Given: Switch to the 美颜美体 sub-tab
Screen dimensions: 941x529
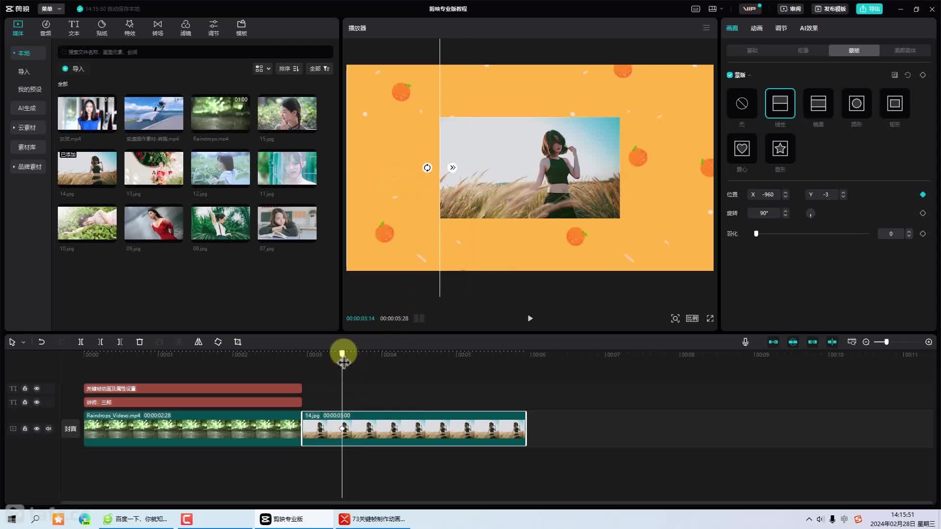Looking at the screenshot, I should pos(905,50).
